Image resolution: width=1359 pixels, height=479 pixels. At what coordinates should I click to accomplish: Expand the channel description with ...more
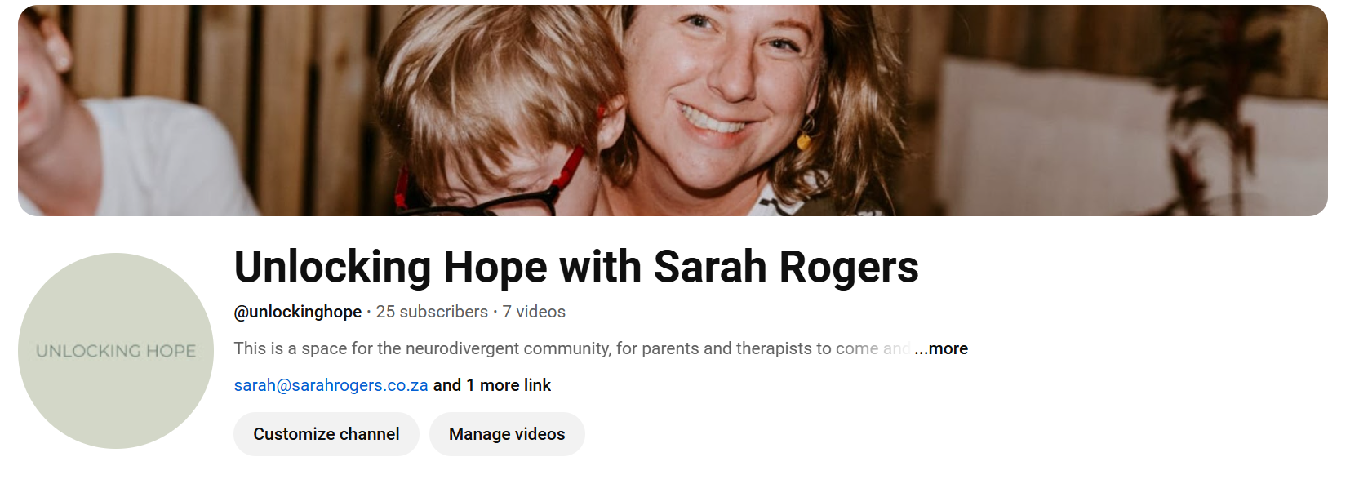pos(941,348)
